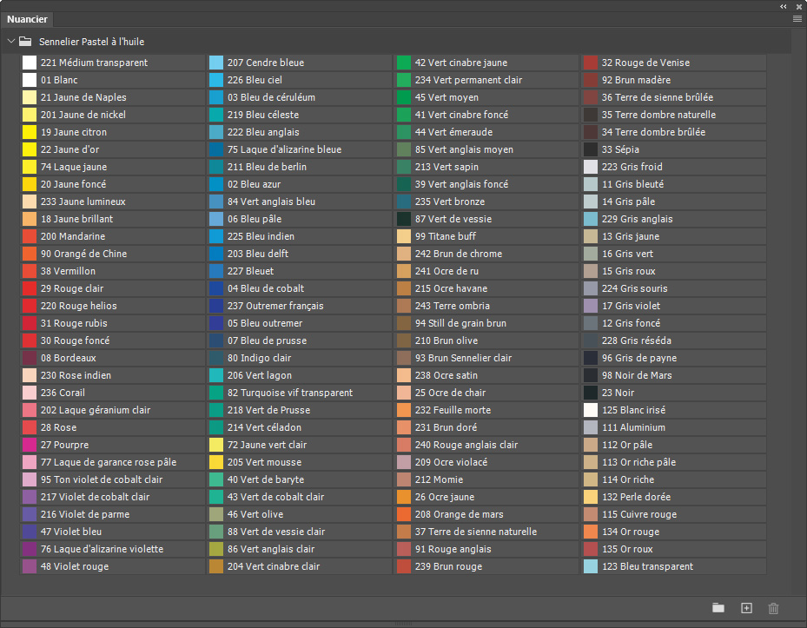Image resolution: width=807 pixels, height=628 pixels.
Task: Select the 23 Noir swatch
Action: point(674,393)
